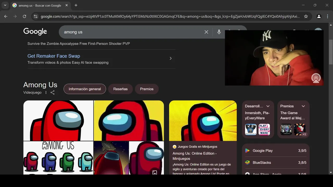The height and width of the screenshot is (187, 333).
Task: Restore down the Chrome window
Action: tap(315, 5)
